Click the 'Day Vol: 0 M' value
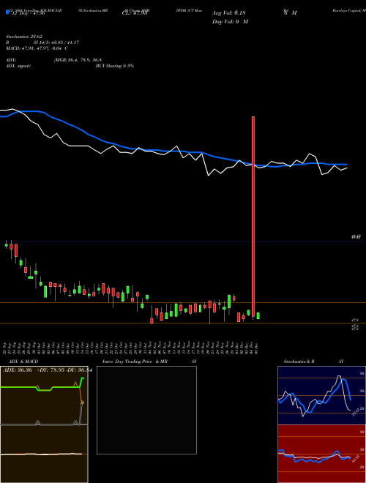Screen dimensions: 366x483 [230, 22]
